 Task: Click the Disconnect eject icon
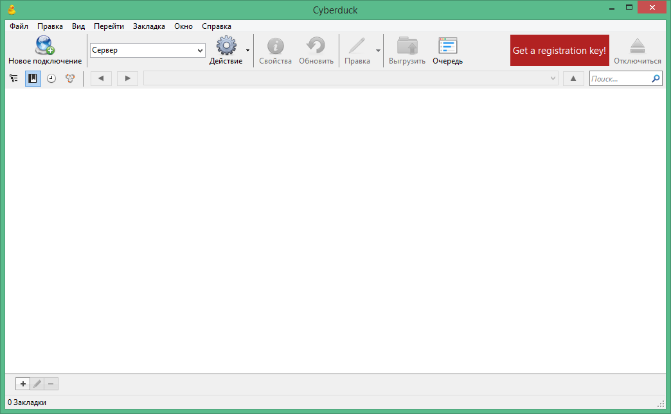pyautogui.click(x=637, y=46)
